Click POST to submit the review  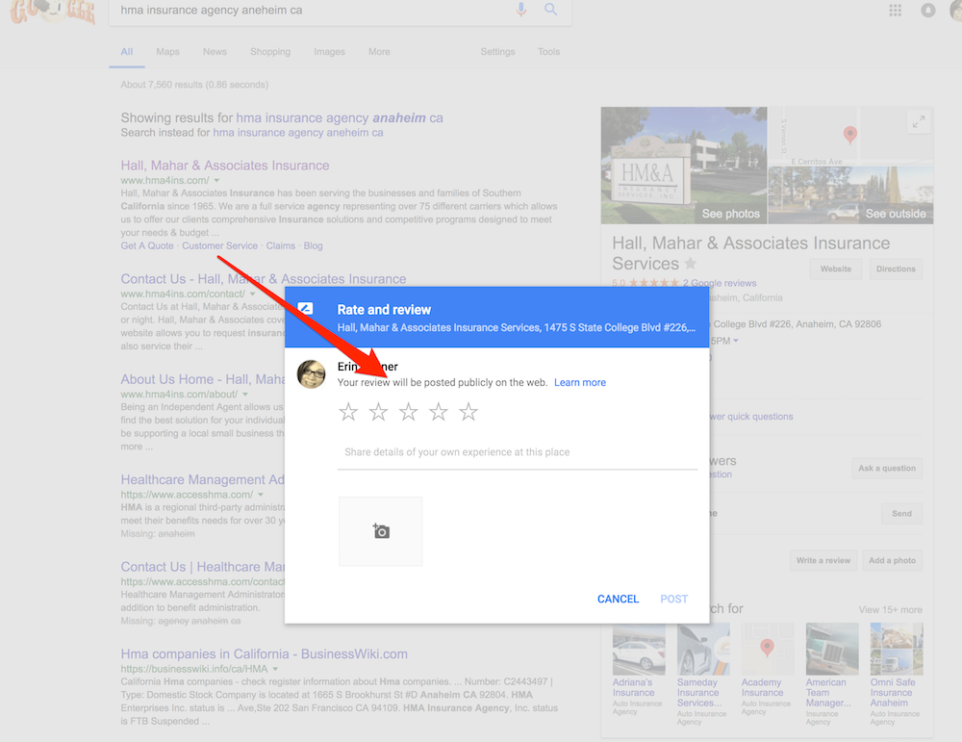[673, 599]
